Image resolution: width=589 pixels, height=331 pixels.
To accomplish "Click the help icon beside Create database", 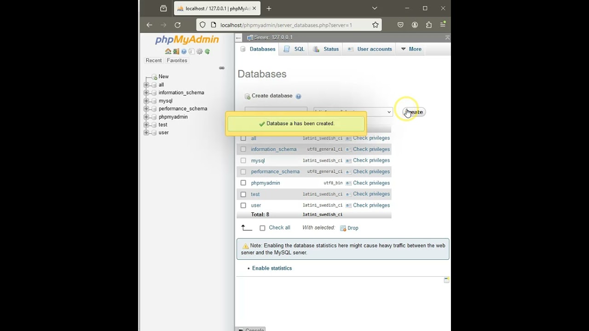I will 298,96.
